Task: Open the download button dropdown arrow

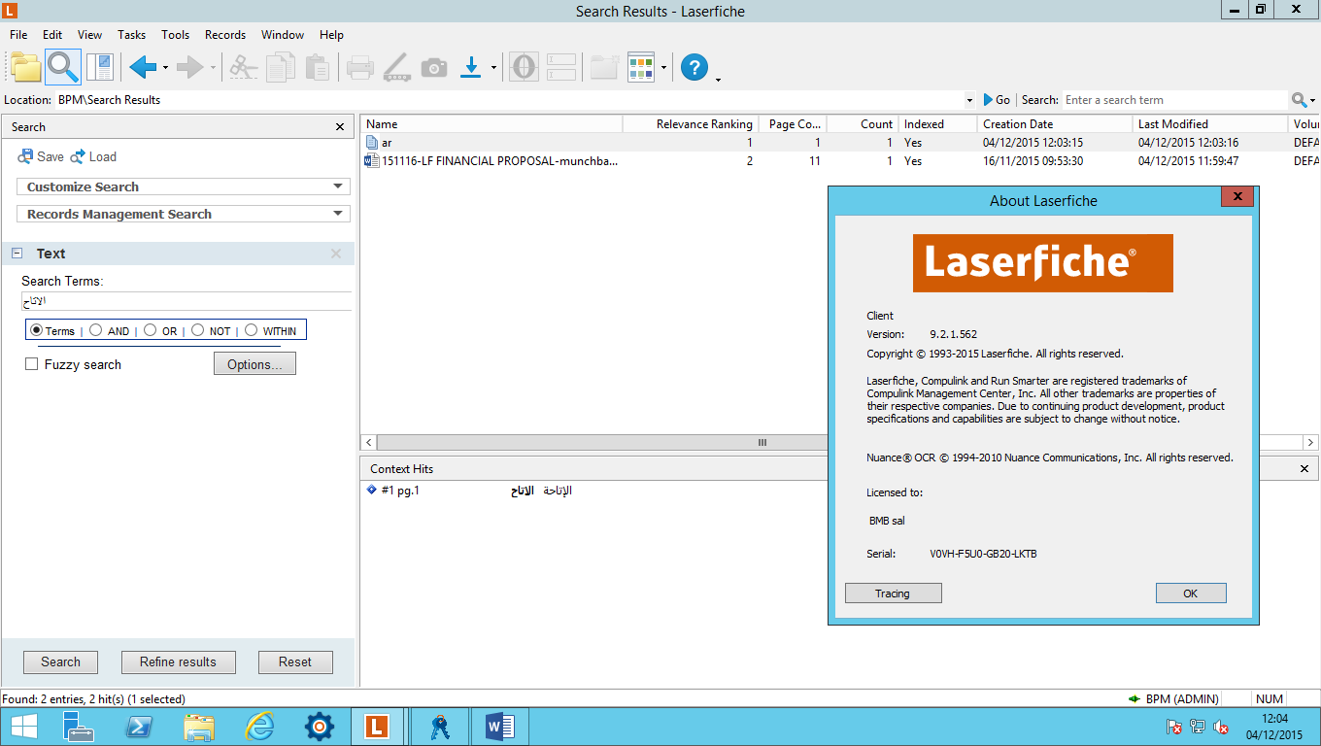Action: point(493,68)
